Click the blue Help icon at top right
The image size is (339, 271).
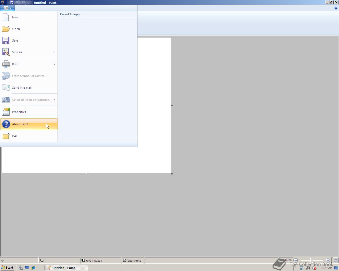pyautogui.click(x=336, y=8)
